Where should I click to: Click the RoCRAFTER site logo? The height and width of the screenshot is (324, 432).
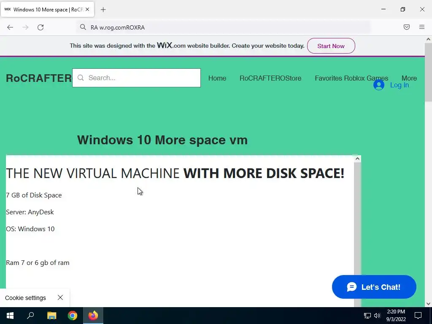click(x=39, y=78)
